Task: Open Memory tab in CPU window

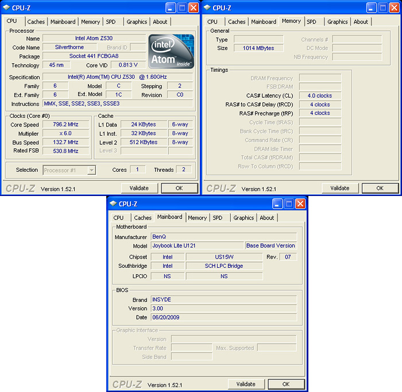Action: [90, 22]
